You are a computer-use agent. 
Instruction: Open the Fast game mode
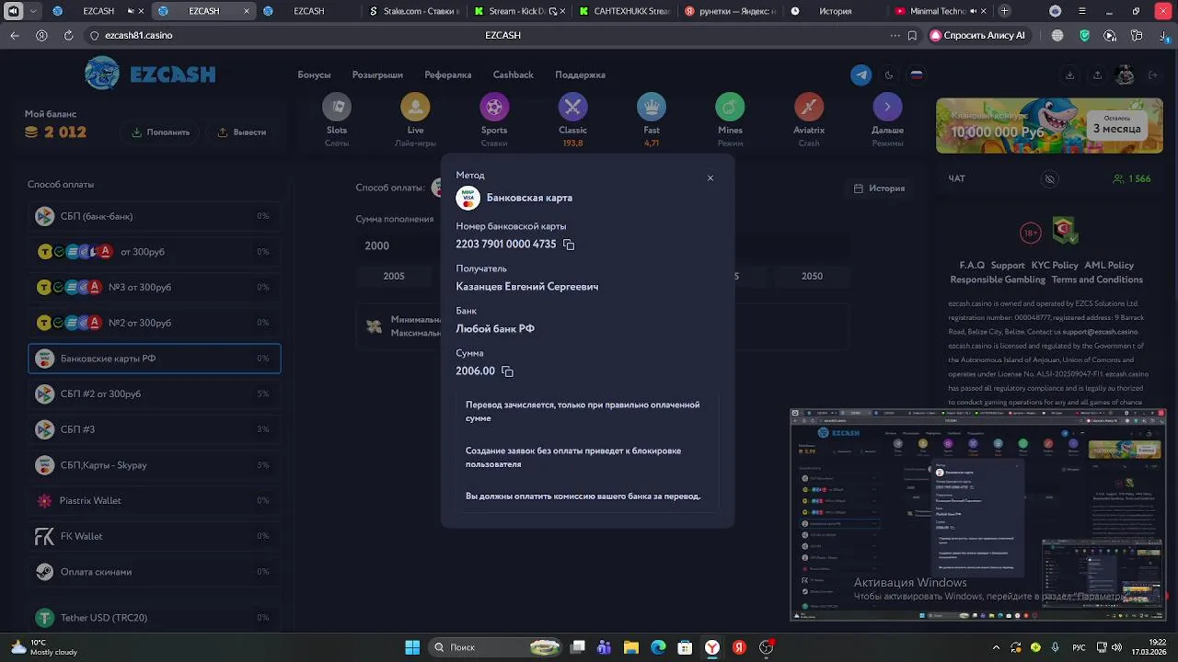[652, 120]
